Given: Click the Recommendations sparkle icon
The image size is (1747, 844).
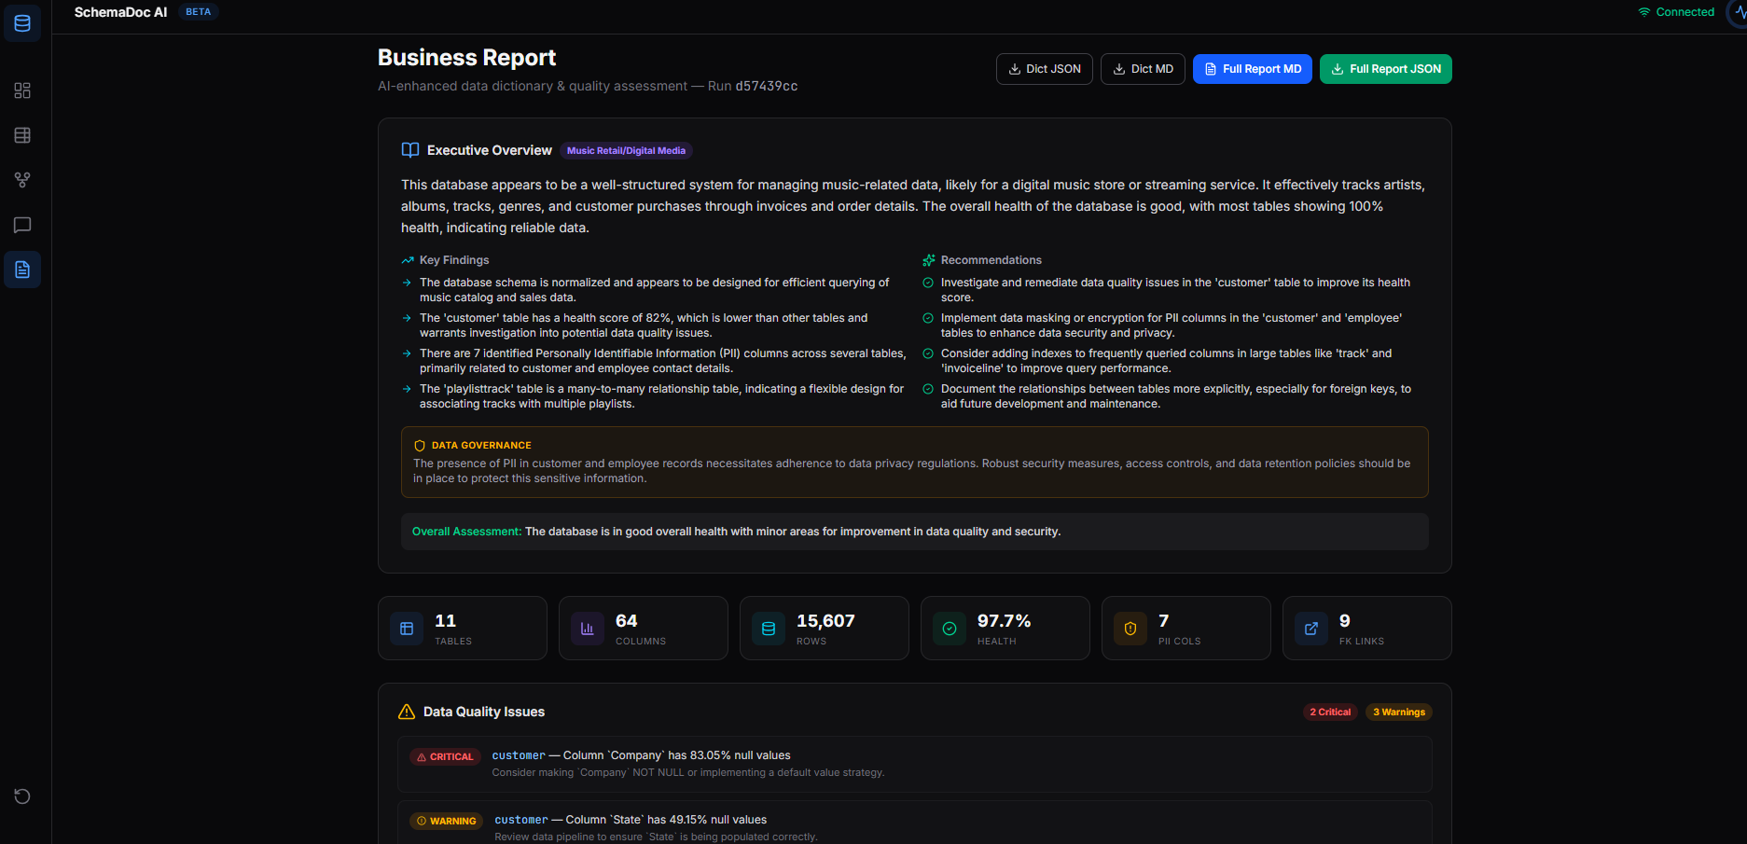Looking at the screenshot, I should tap(929, 260).
